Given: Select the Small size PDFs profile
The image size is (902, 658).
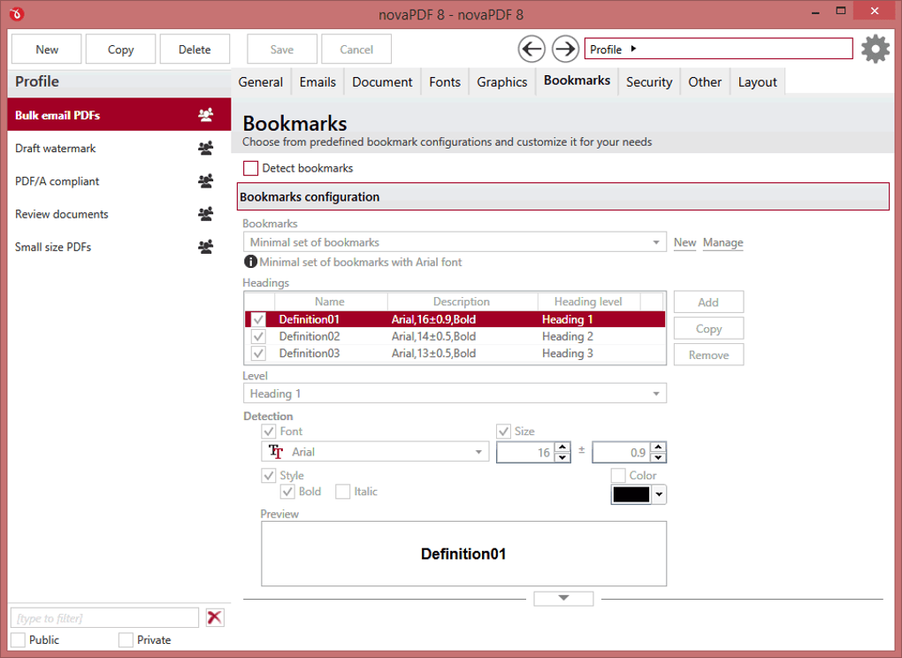Looking at the screenshot, I should tap(119, 247).
